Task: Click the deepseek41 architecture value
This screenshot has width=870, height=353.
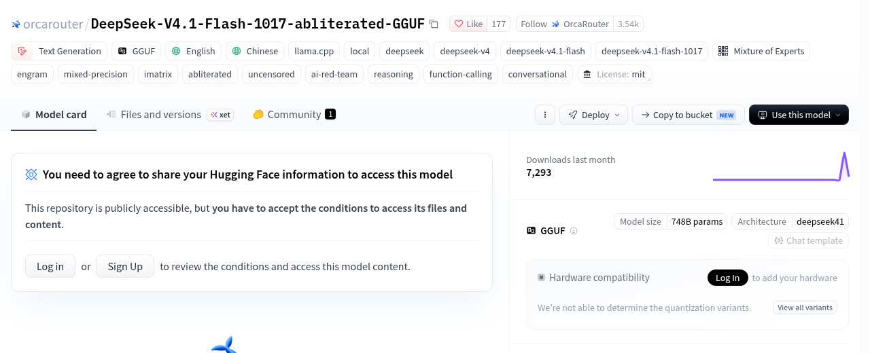Action: click(820, 221)
